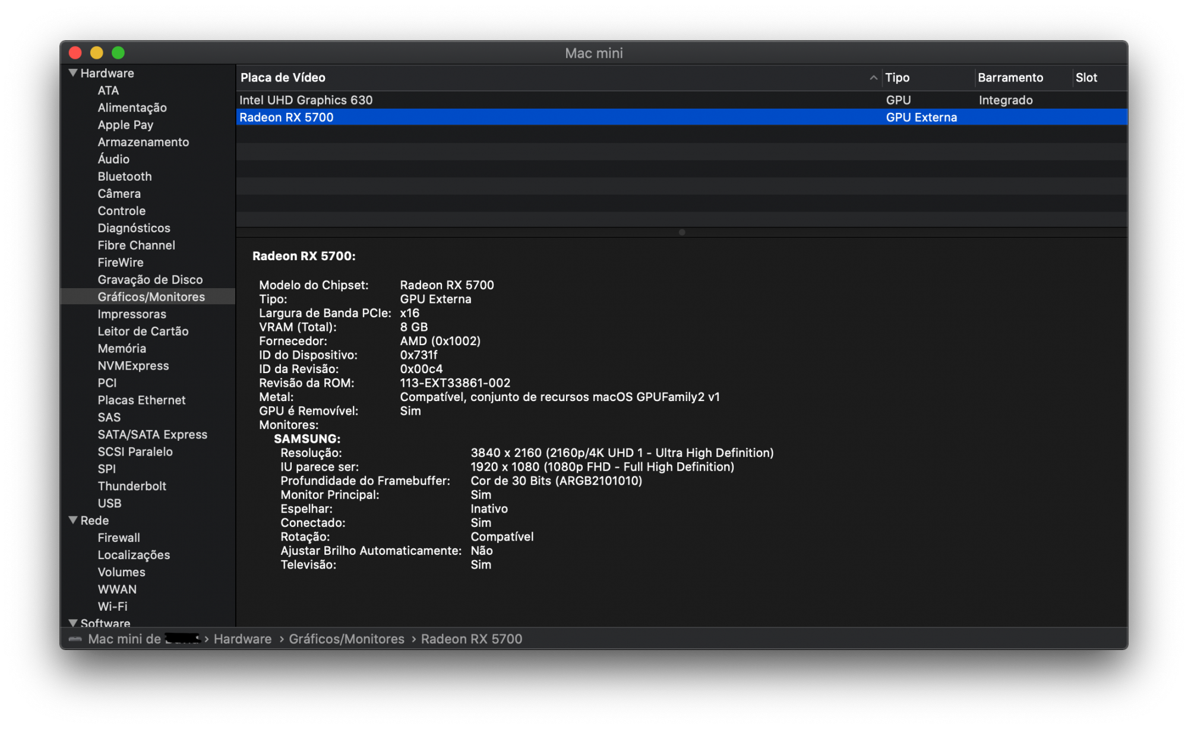Select Memória in the sidebar

(122, 349)
